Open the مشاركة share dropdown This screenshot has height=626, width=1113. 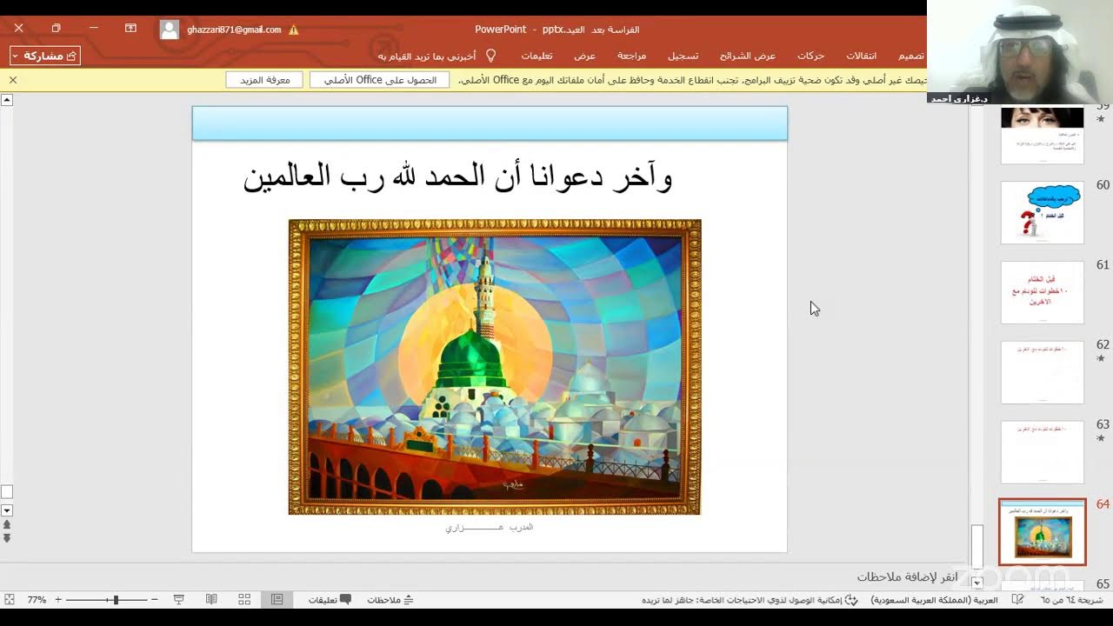click(45, 56)
